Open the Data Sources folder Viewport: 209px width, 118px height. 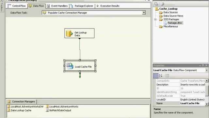tap(169, 12)
